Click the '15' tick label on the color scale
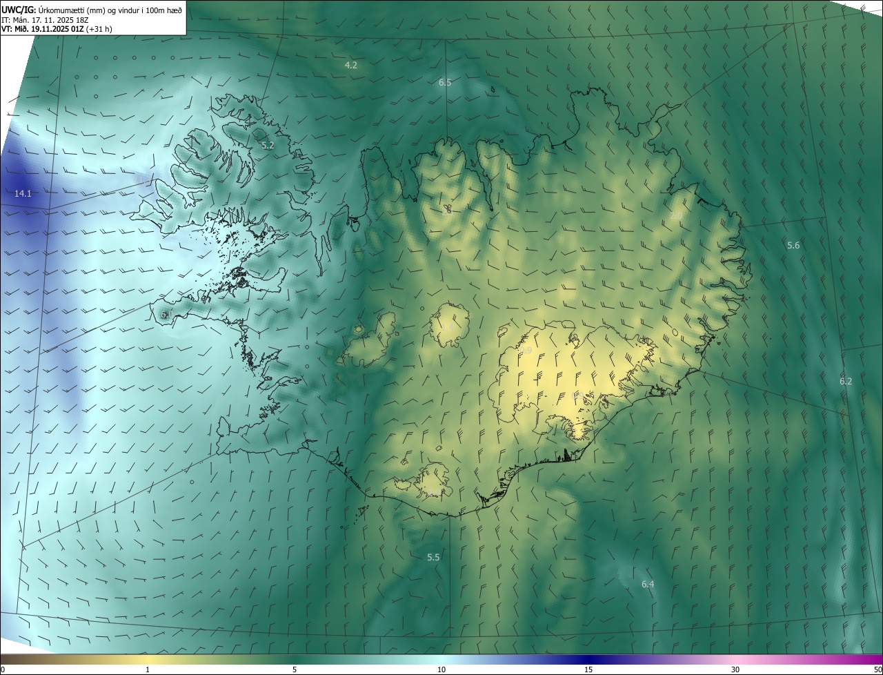Viewport: 883px width, 675px height. coord(588,669)
